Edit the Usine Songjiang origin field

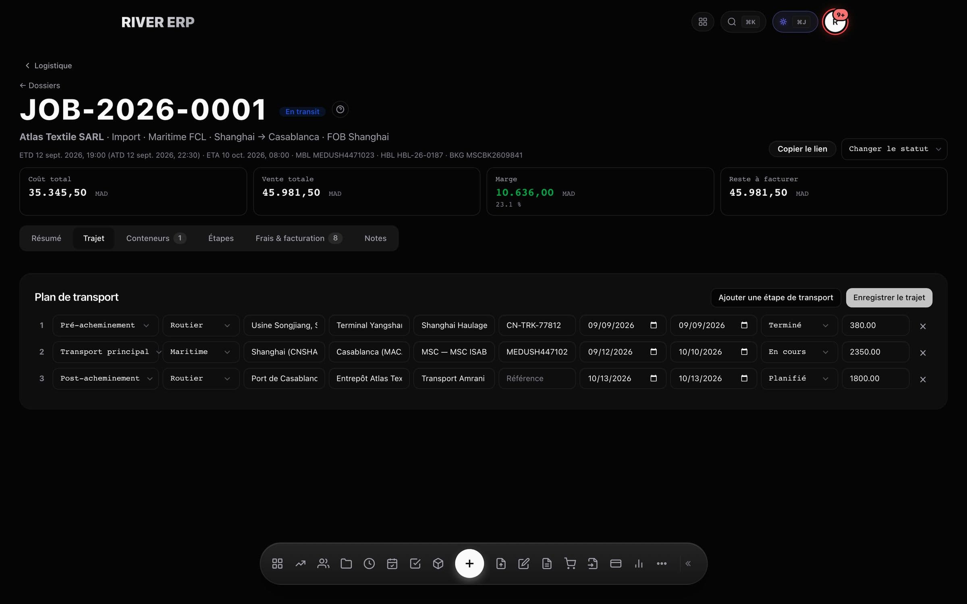coord(284,325)
